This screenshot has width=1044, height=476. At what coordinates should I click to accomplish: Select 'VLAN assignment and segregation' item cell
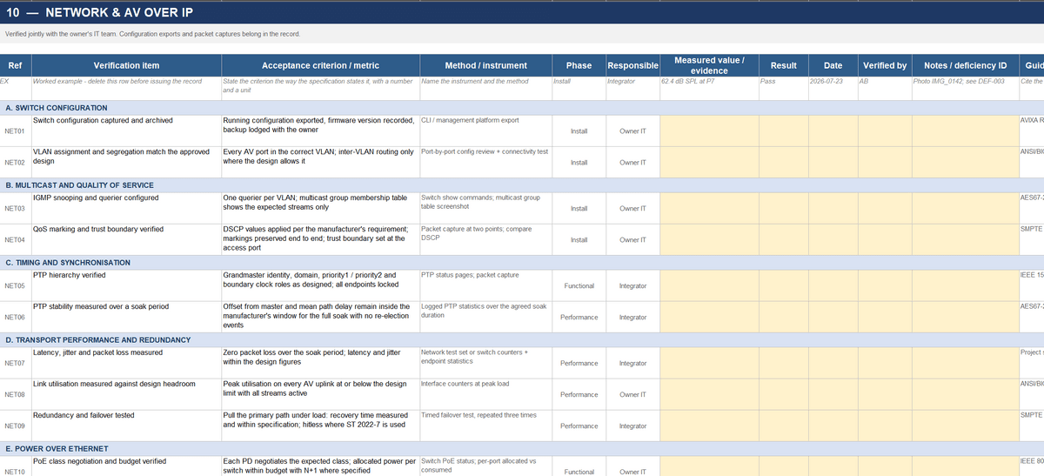[x=126, y=163]
